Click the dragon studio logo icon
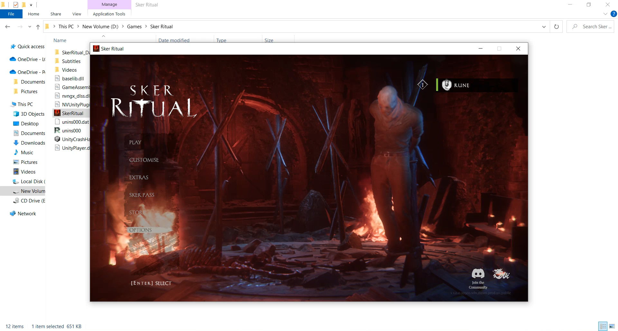Image resolution: width=618 pixels, height=331 pixels. [x=501, y=274]
